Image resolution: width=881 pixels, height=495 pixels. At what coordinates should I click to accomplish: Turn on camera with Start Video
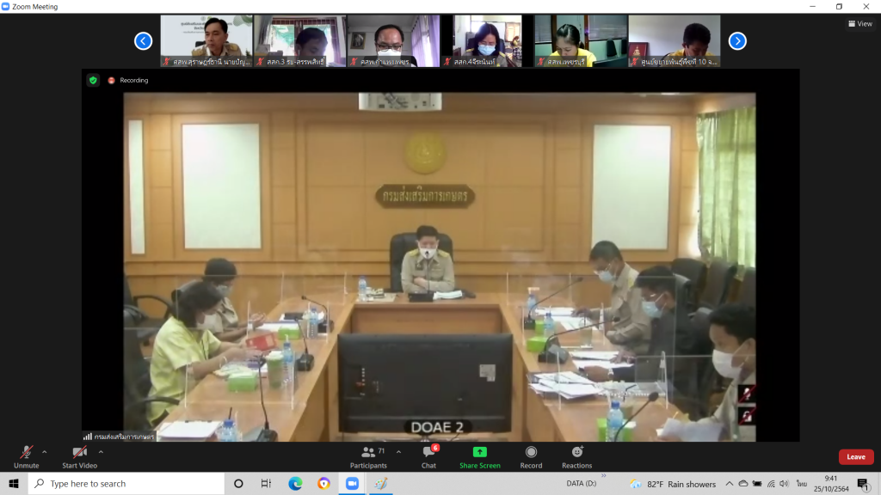(80, 457)
